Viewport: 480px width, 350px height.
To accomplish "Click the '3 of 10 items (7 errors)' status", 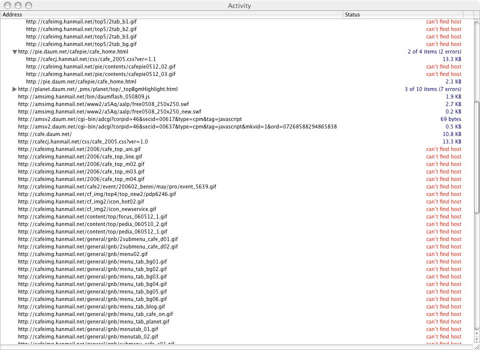I will click(x=433, y=89).
